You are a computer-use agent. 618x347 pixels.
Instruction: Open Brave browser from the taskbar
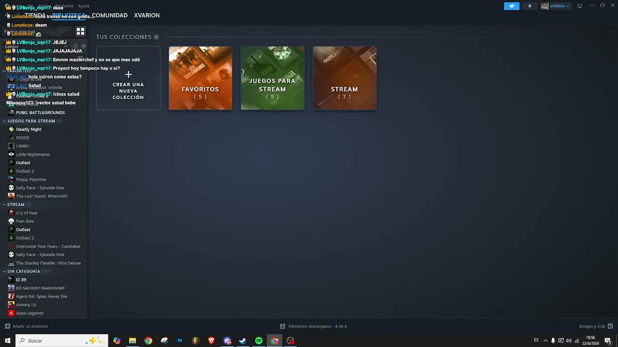click(211, 341)
